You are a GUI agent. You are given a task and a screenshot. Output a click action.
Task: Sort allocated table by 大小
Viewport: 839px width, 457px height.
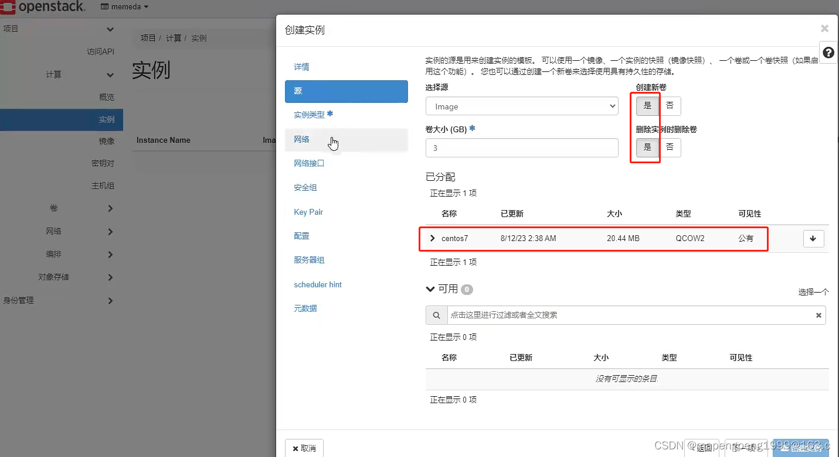614,214
